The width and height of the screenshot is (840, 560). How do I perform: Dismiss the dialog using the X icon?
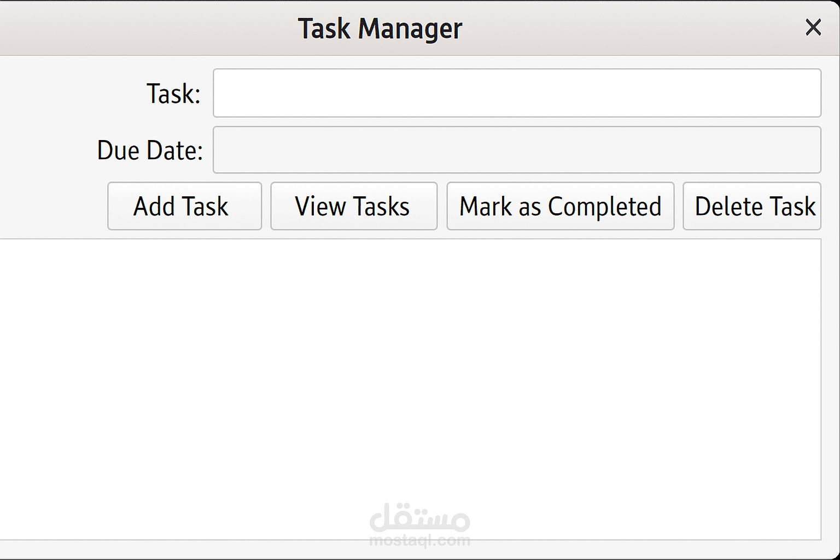coord(813,27)
